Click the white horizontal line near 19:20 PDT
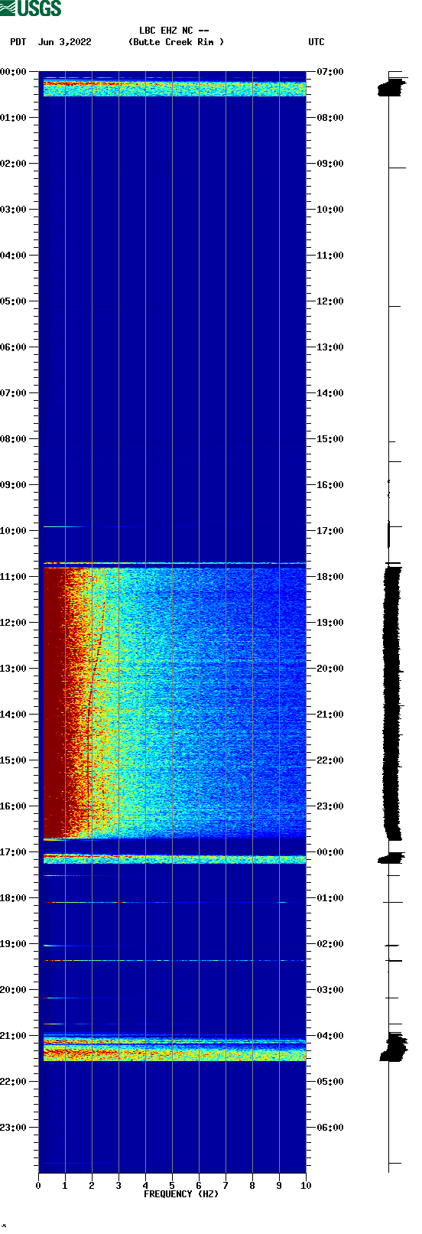The height and width of the screenshot is (1234, 422). [x=174, y=960]
